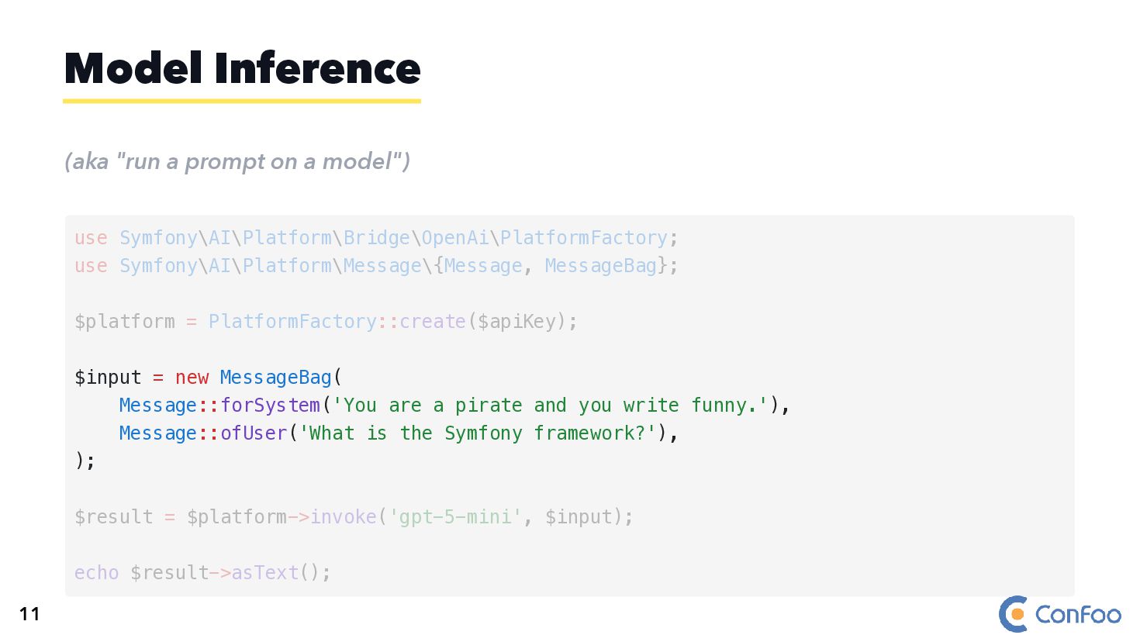Click the new keyword before MessageBag
The width and height of the screenshot is (1140, 642).
click(x=192, y=378)
